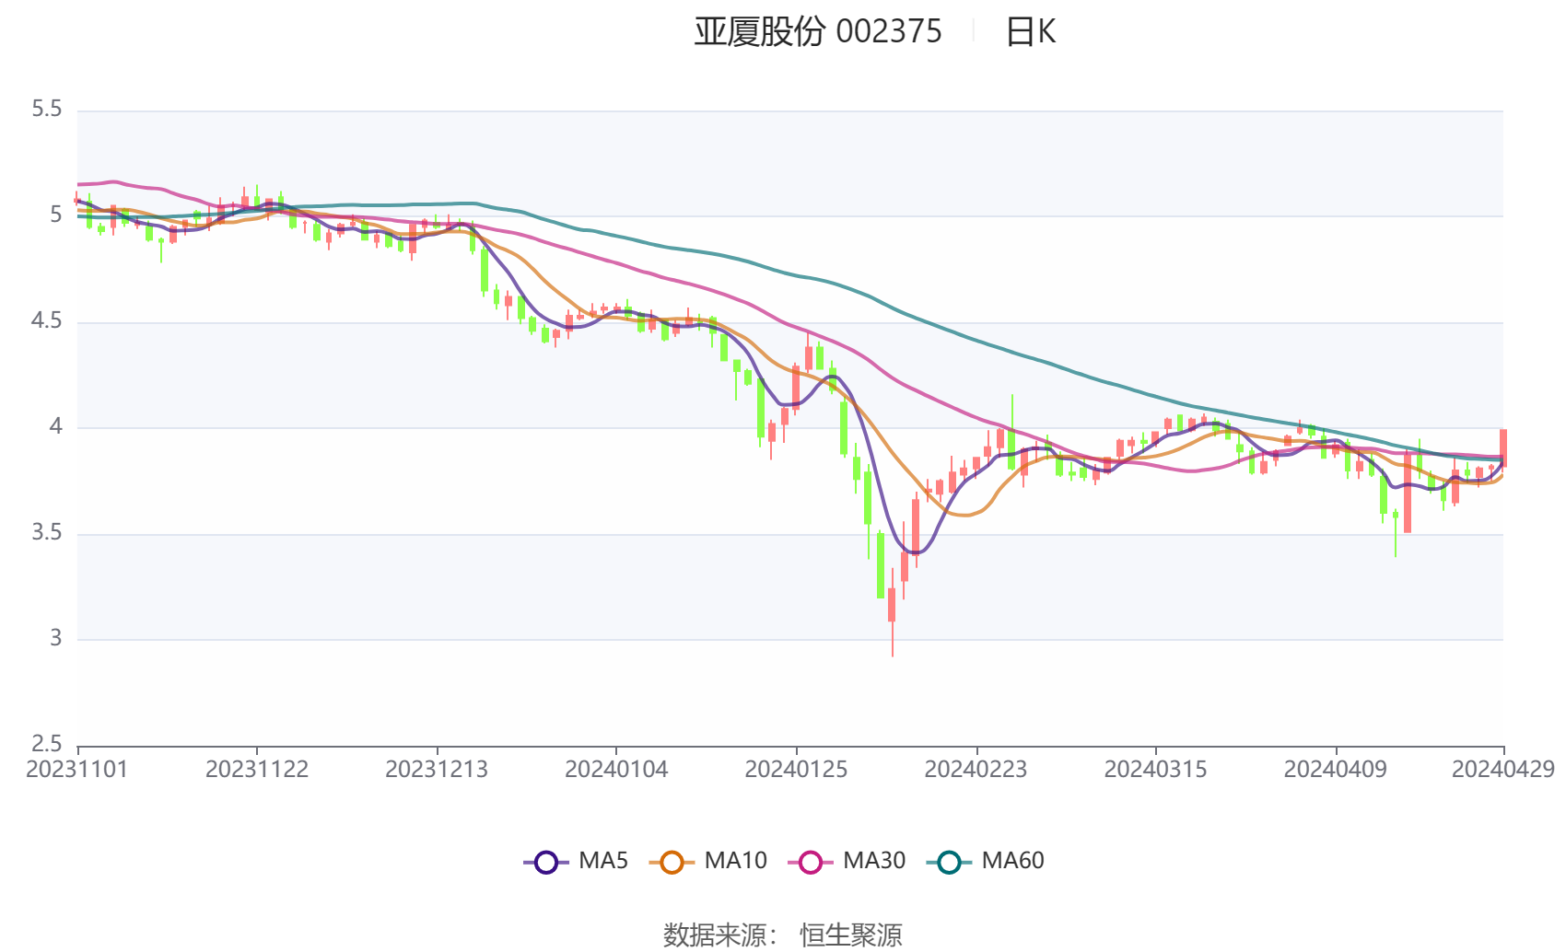The height and width of the screenshot is (952, 1566).
Task: Toggle the MA5 legend marker
Action: (x=546, y=862)
